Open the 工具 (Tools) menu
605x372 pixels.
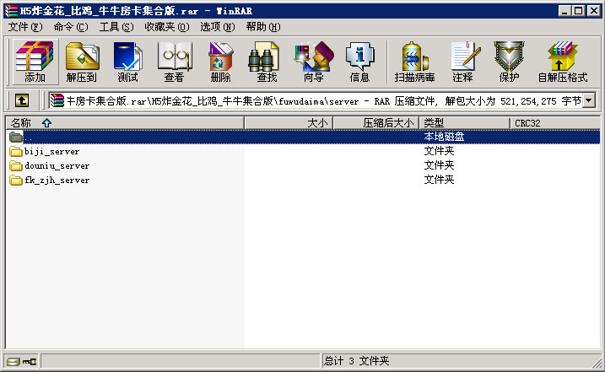[116, 27]
